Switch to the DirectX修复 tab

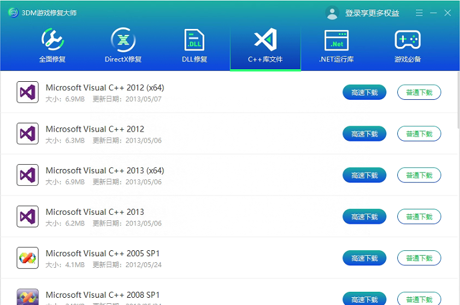pyautogui.click(x=123, y=45)
